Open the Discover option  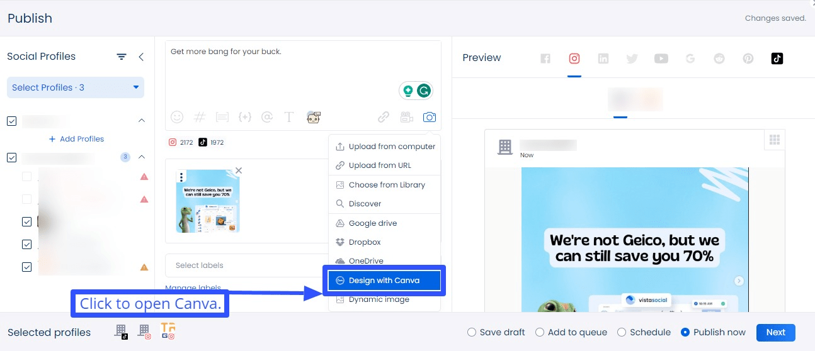point(384,204)
